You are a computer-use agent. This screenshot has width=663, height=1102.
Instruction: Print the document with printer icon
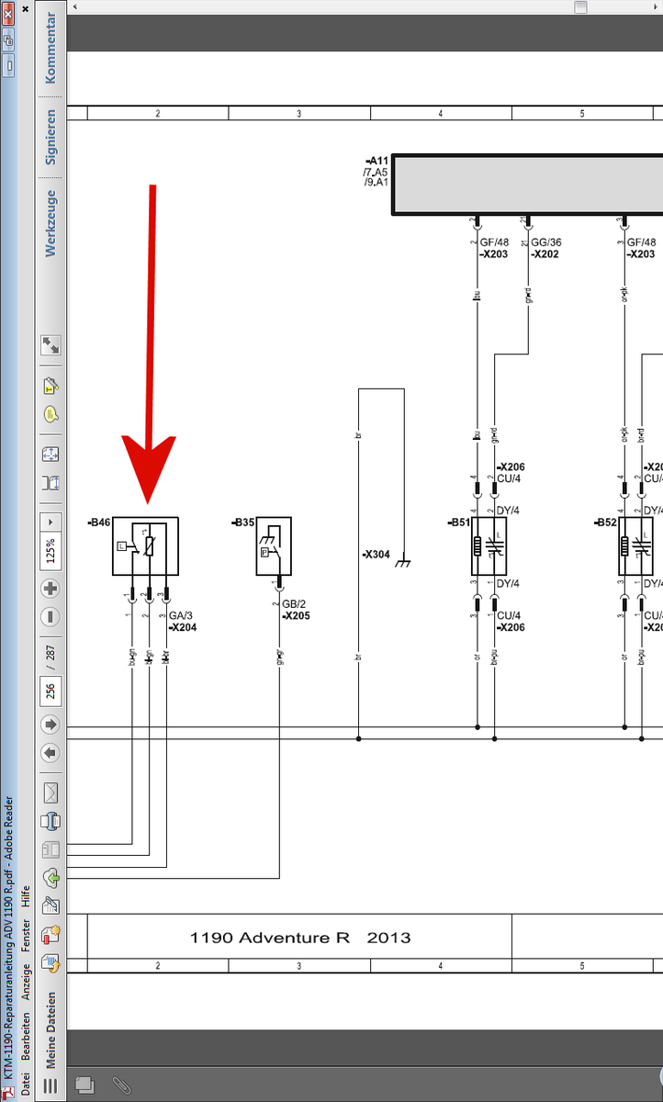pyautogui.click(x=51, y=820)
